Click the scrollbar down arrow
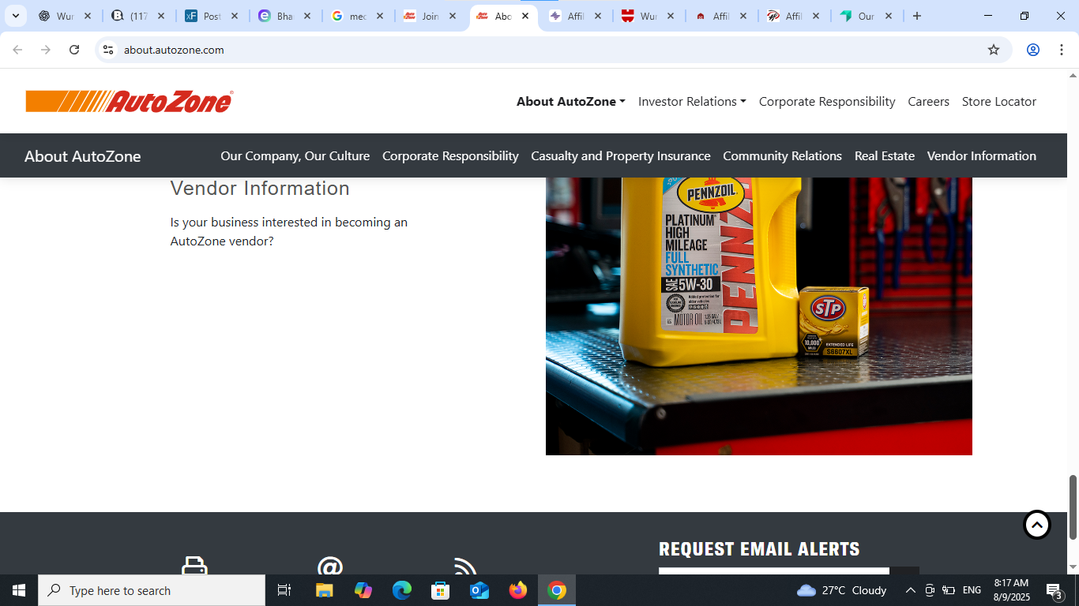This screenshot has height=606, width=1079. tap(1073, 567)
